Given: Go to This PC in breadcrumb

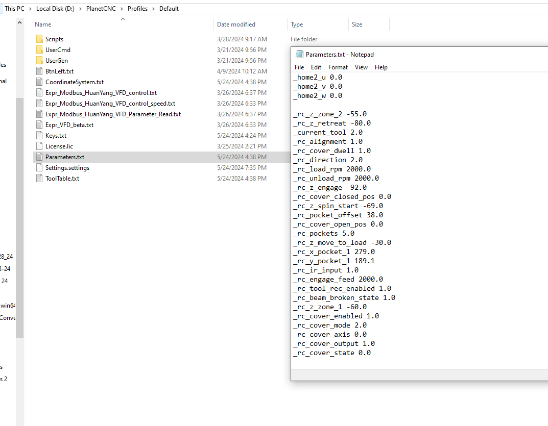Looking at the screenshot, I should point(15,9).
